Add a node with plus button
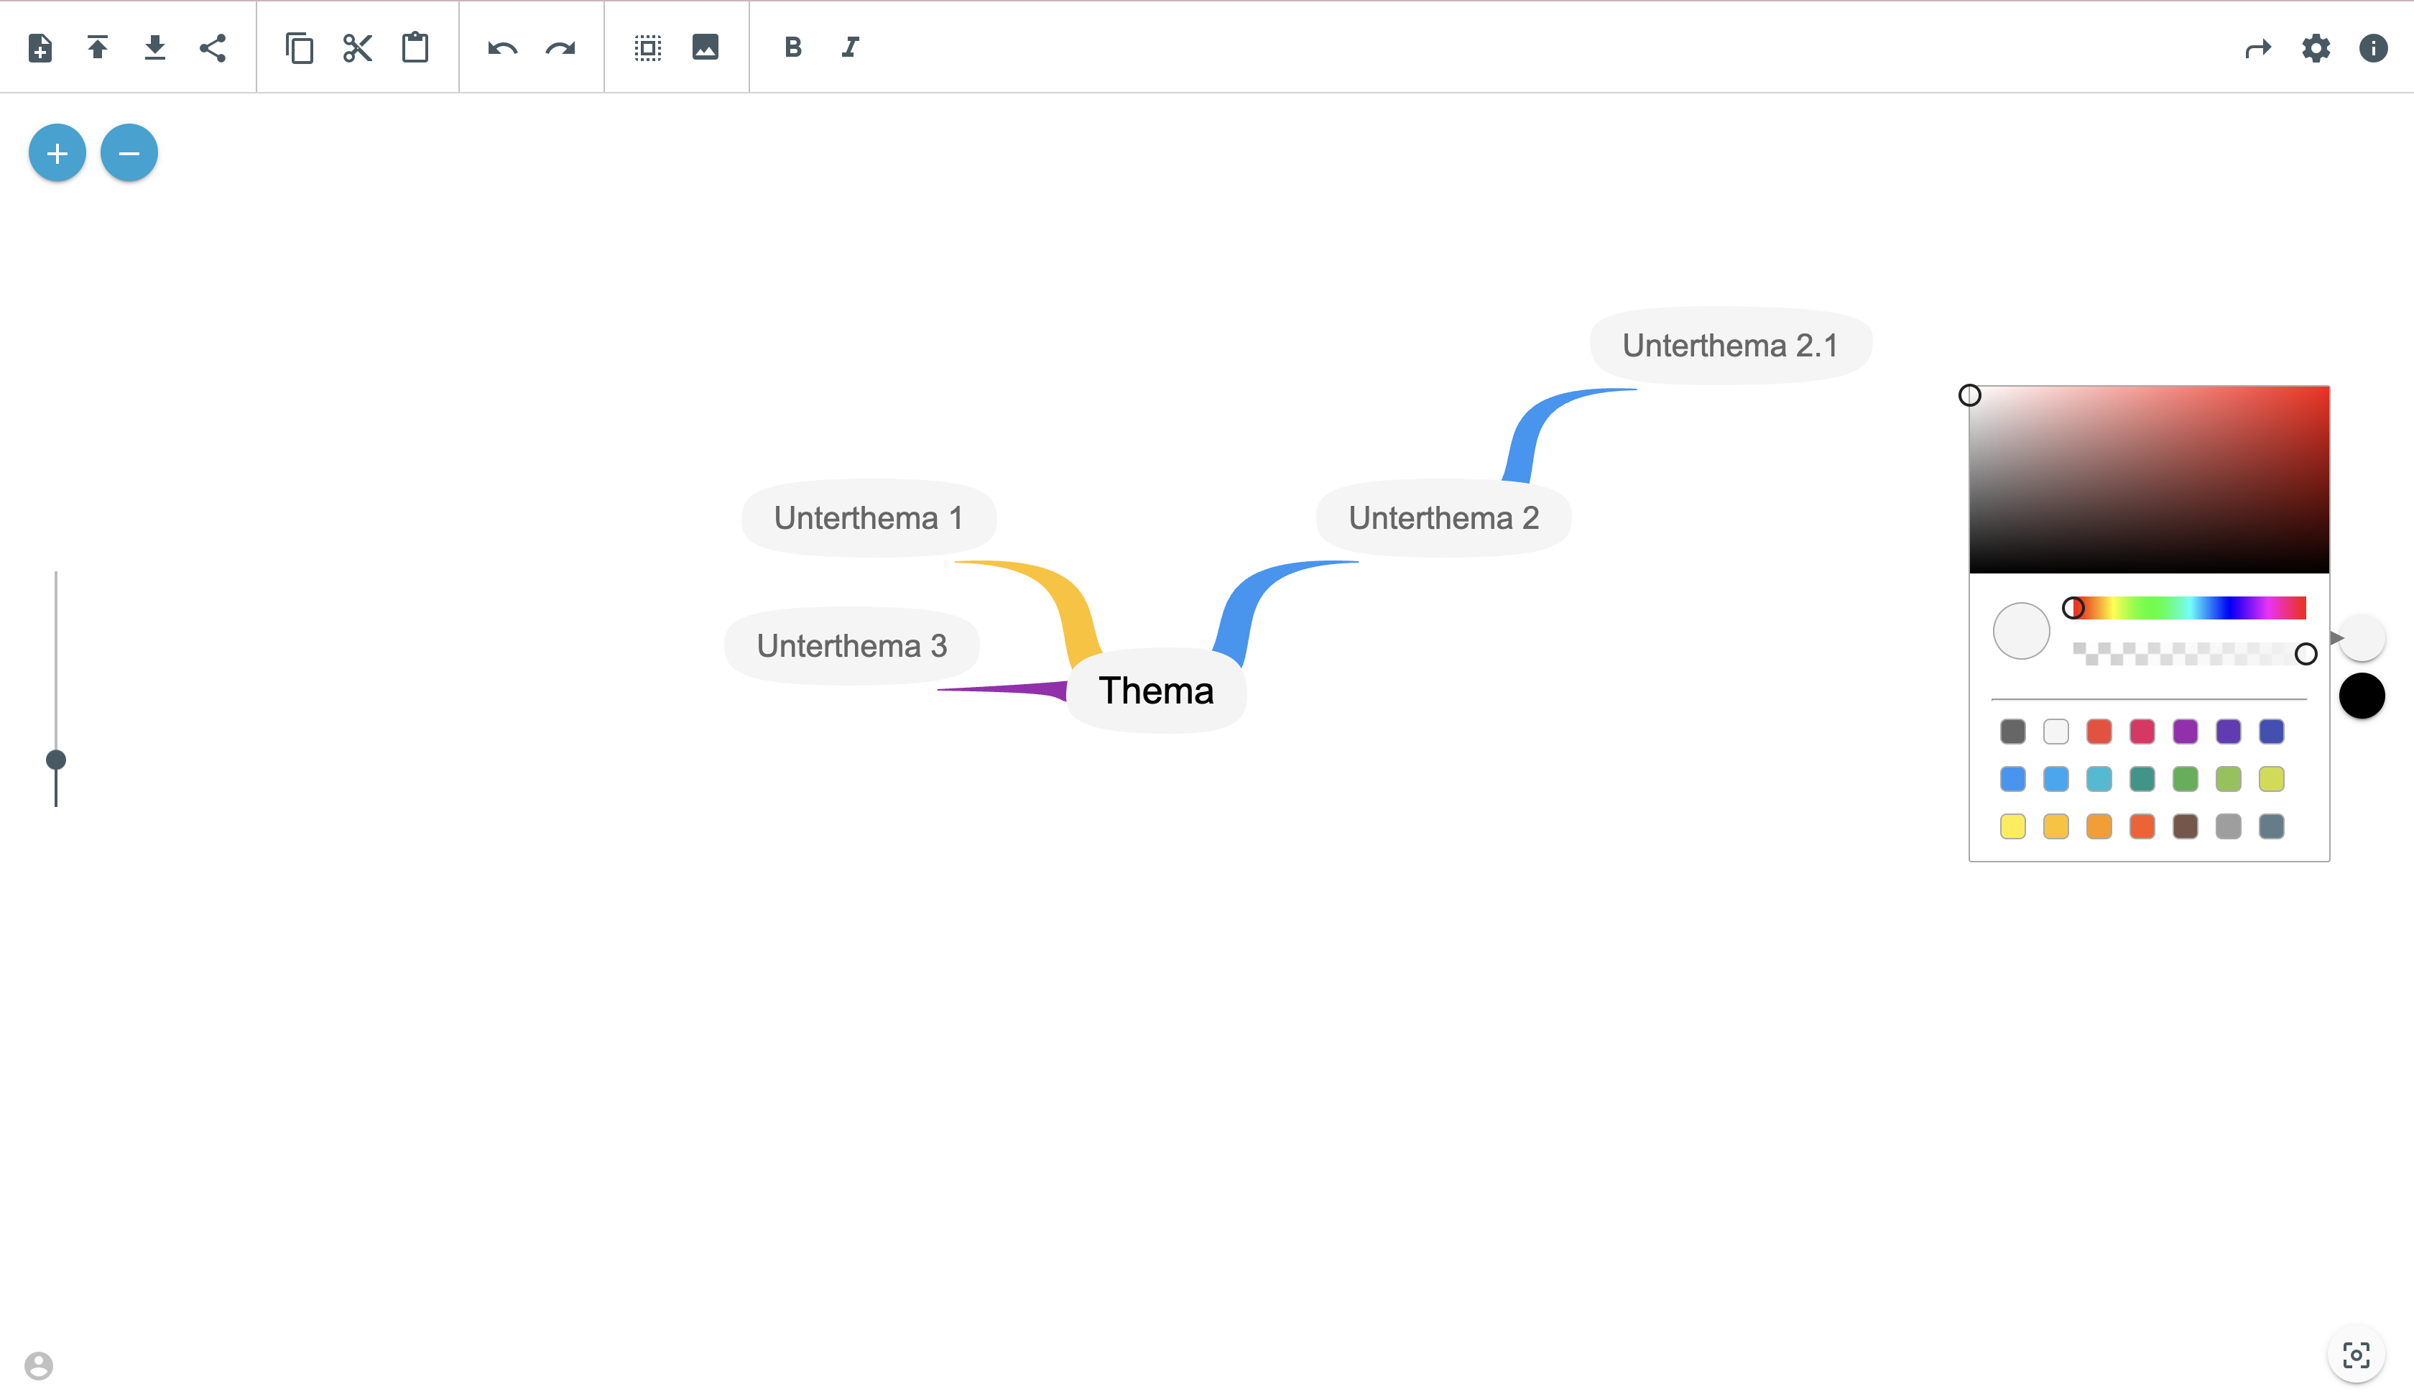This screenshot has width=2414, height=1397. click(x=57, y=153)
